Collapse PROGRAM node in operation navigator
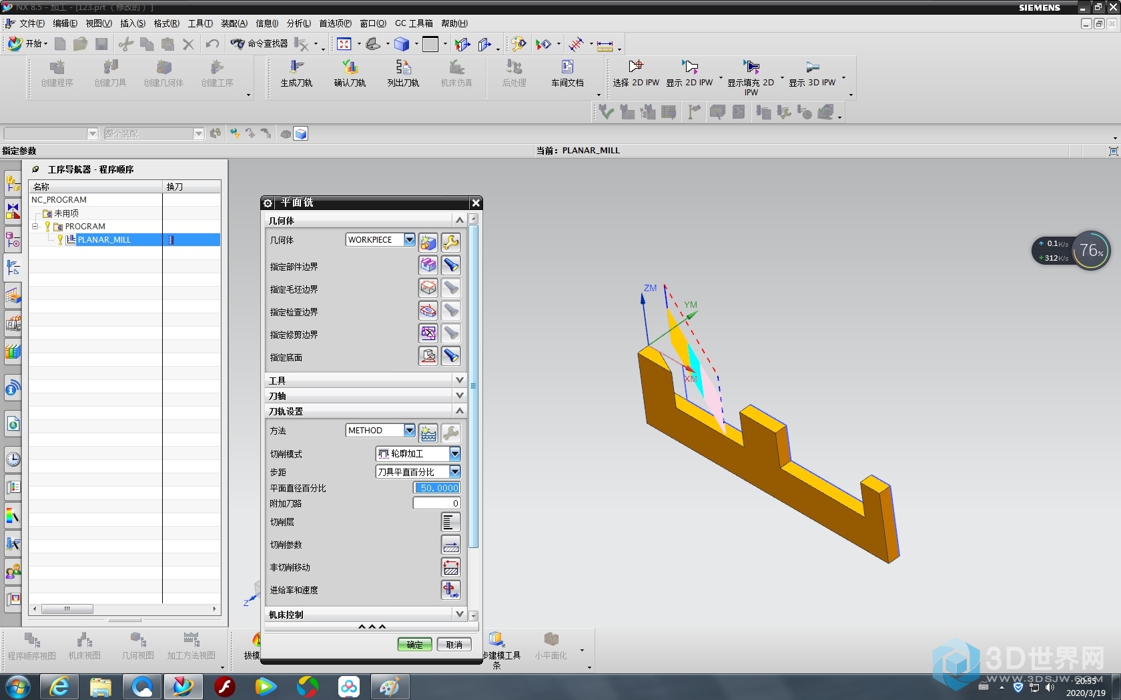The width and height of the screenshot is (1121, 700). (x=35, y=226)
